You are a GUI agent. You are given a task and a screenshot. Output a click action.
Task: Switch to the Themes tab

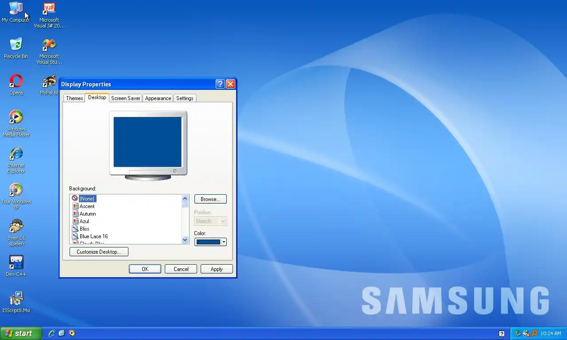[x=74, y=98]
